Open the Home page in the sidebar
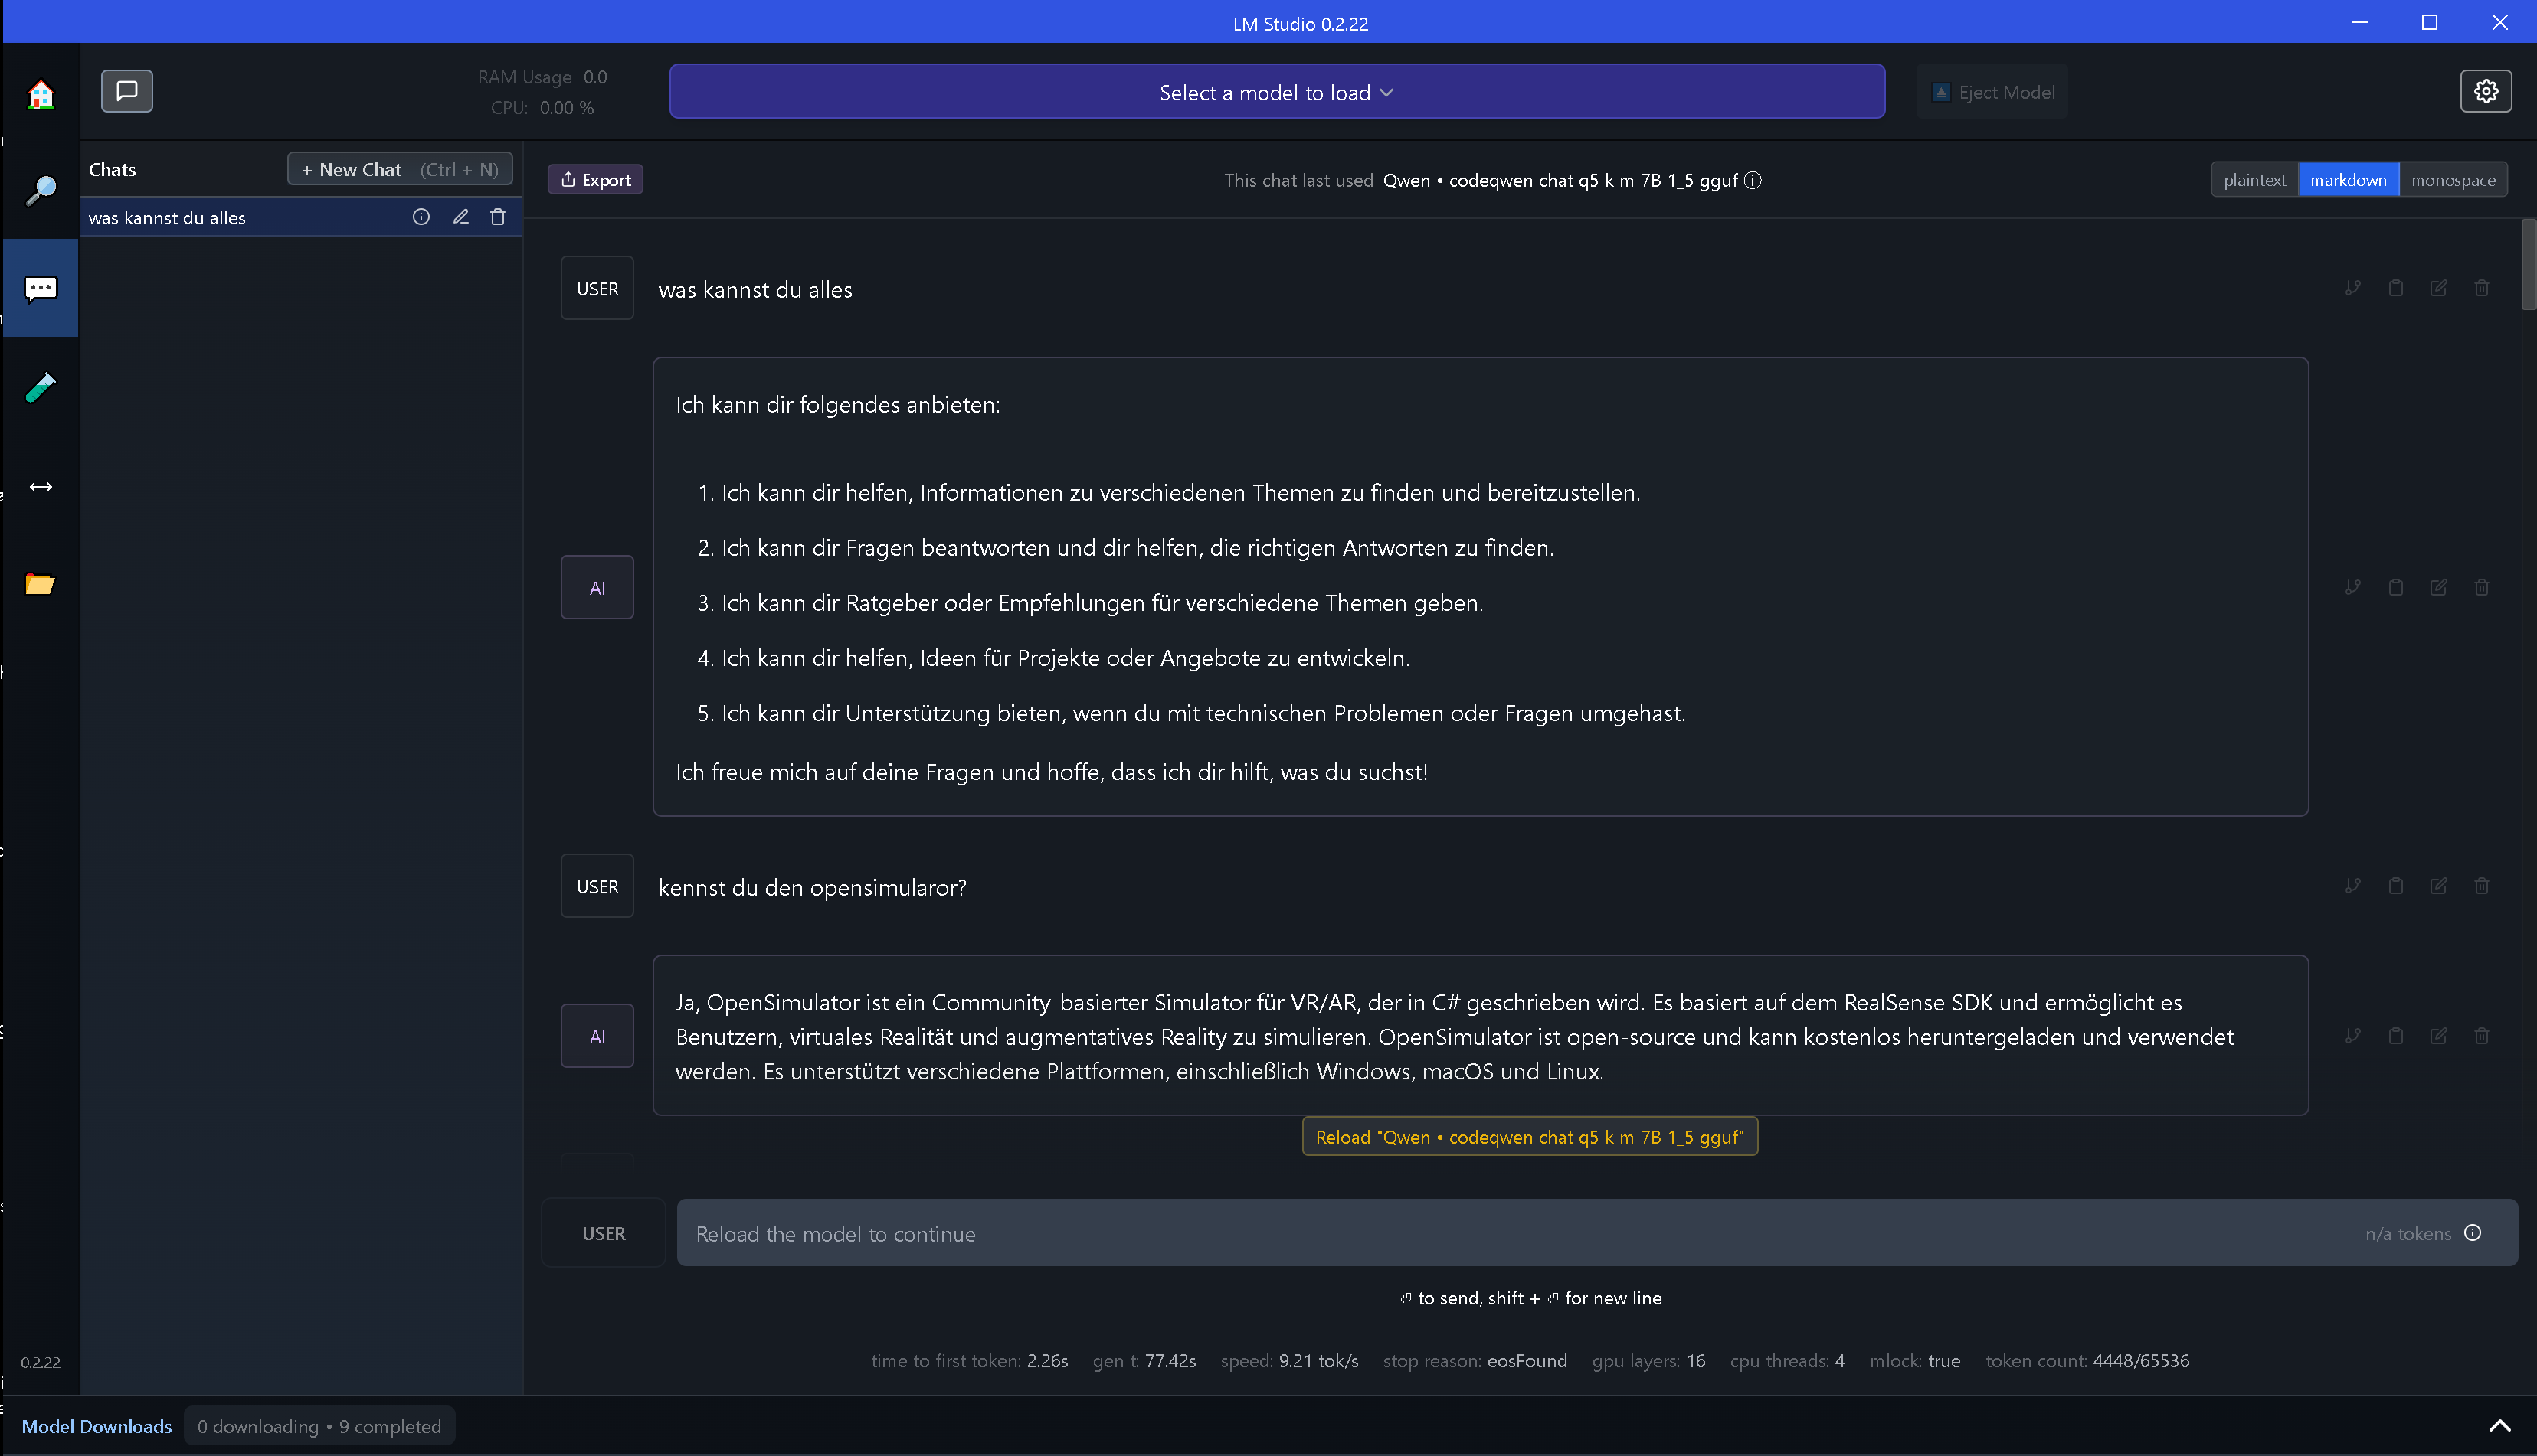 coord(41,95)
